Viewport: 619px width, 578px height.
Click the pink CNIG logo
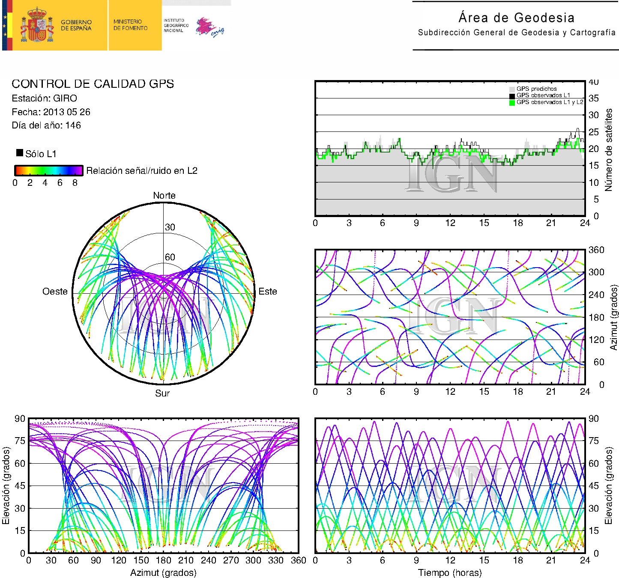click(209, 27)
